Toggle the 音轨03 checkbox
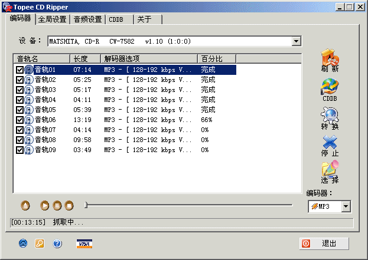 [19, 90]
